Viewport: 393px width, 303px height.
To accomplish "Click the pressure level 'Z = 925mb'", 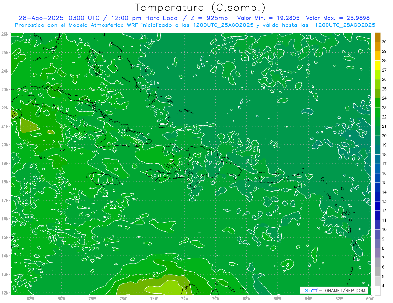I will pyautogui.click(x=209, y=18).
